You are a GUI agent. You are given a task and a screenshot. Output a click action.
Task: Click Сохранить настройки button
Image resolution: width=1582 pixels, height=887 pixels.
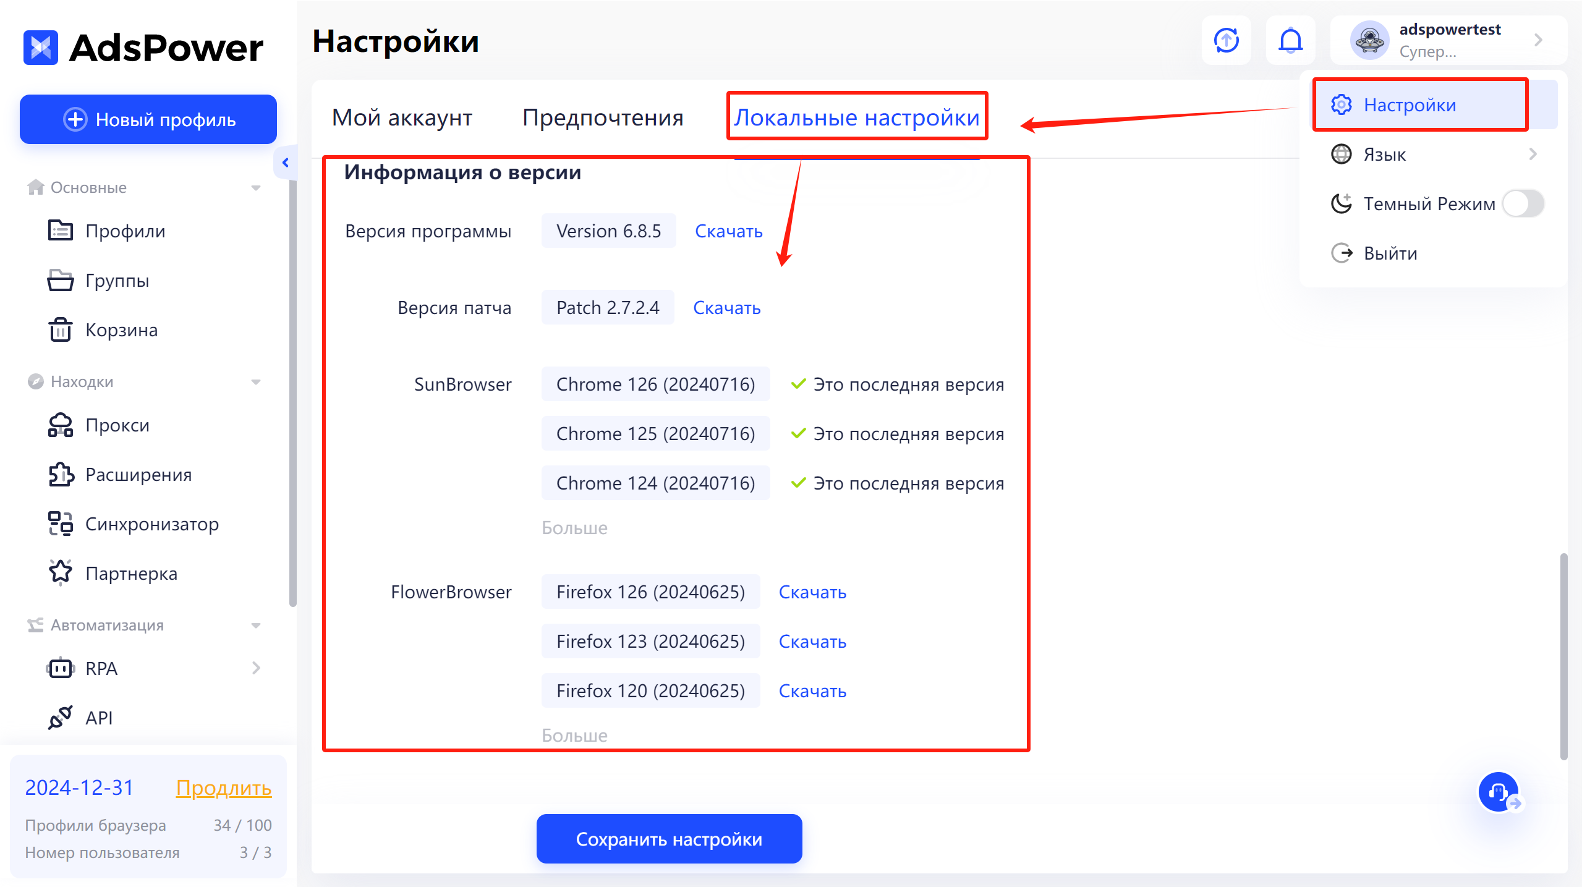pyautogui.click(x=670, y=839)
